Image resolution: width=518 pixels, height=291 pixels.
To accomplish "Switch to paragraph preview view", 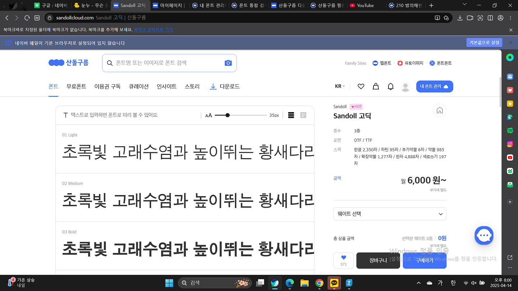I will [x=303, y=115].
